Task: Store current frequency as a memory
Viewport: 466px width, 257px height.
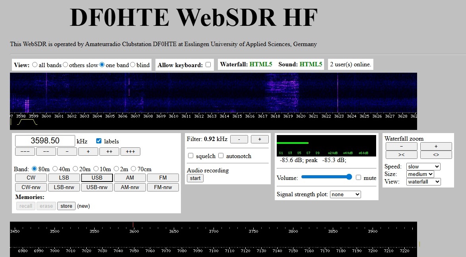Action: [x=66, y=206]
